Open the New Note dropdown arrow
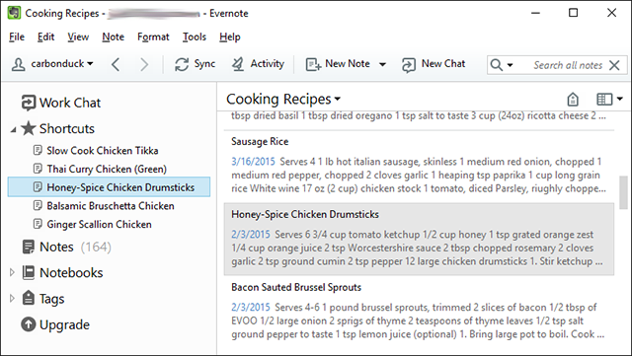Screen dimensions: 632x356 pyautogui.click(x=382, y=64)
